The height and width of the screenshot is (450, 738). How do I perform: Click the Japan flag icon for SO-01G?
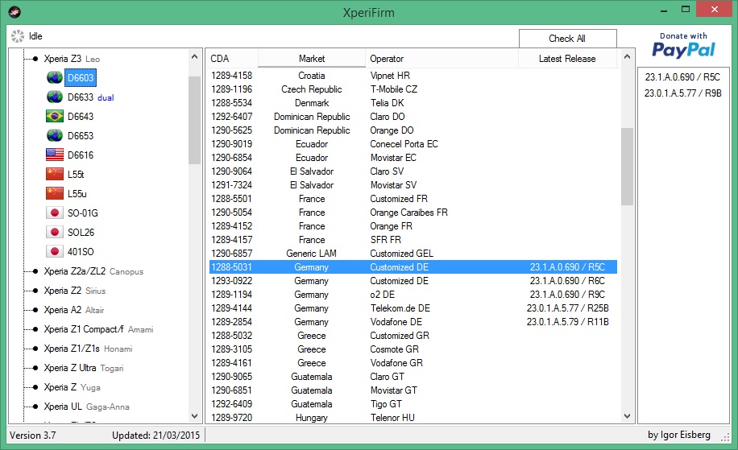click(x=55, y=213)
